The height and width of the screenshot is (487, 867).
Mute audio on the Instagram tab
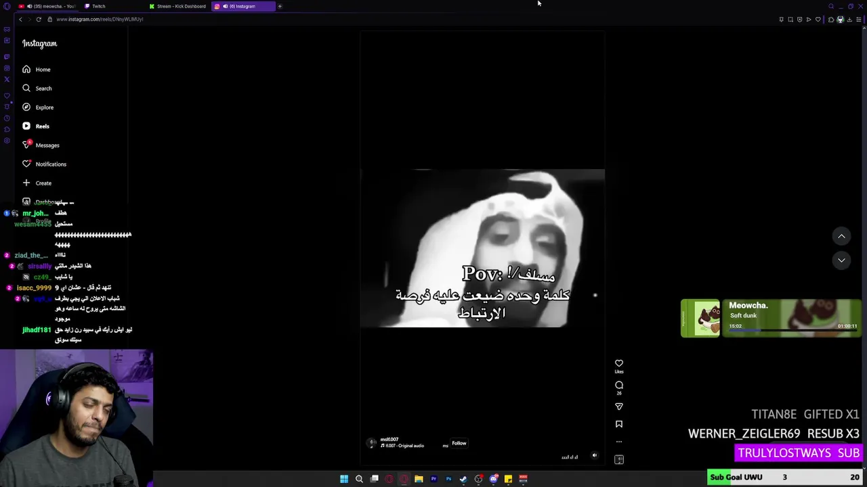[225, 6]
